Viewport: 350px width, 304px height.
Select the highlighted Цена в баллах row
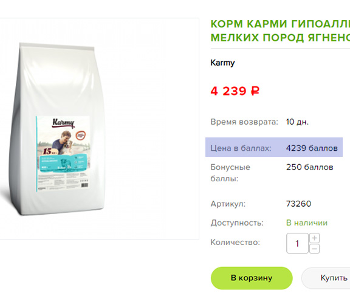pyautogui.click(x=274, y=147)
